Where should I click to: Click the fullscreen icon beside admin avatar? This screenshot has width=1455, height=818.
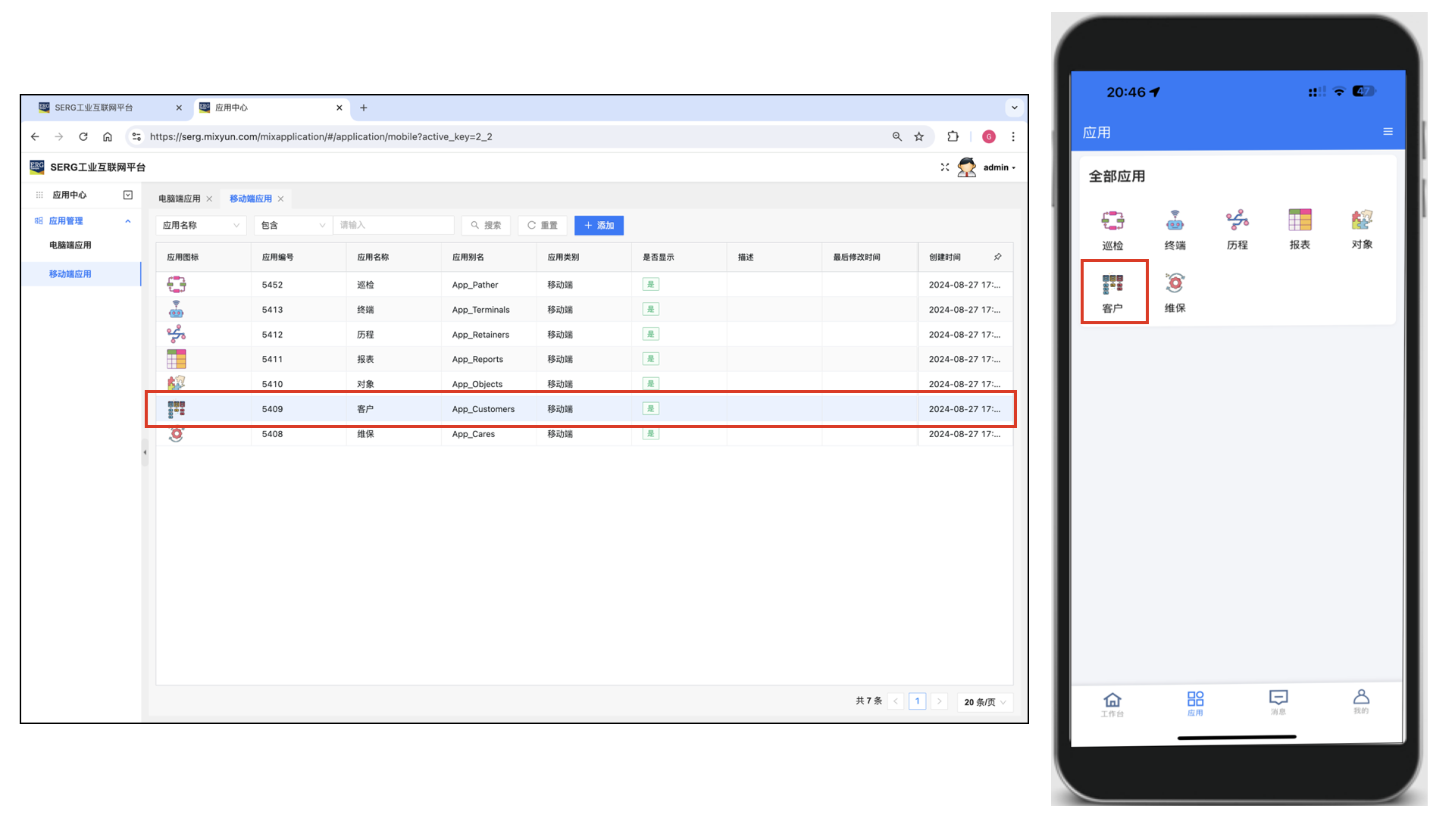945,167
